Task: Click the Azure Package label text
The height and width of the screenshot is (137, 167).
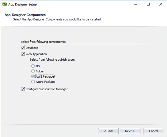Action: pyautogui.click(x=45, y=82)
